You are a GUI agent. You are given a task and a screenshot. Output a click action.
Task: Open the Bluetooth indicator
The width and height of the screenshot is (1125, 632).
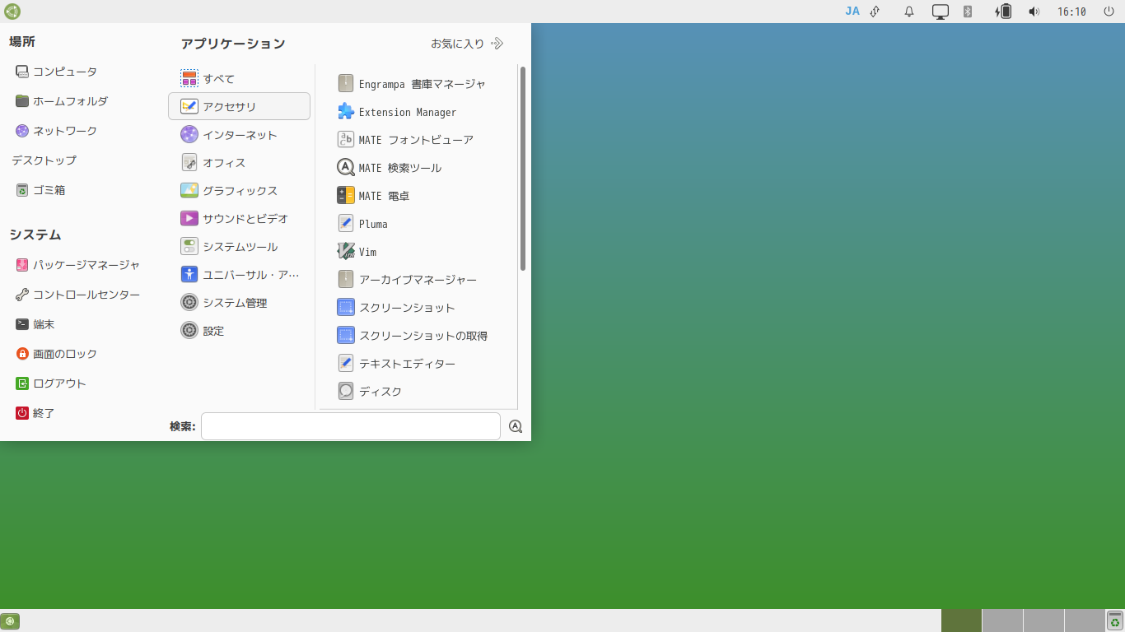pos(969,12)
